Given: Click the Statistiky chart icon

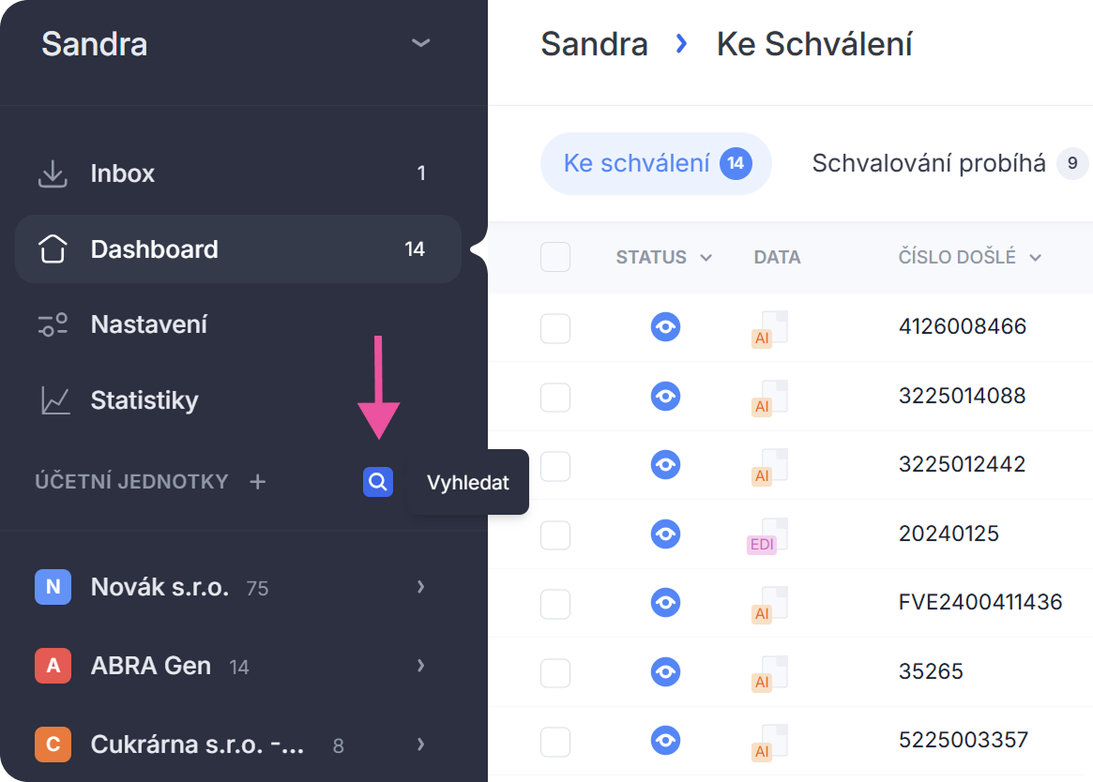Looking at the screenshot, I should [x=54, y=400].
